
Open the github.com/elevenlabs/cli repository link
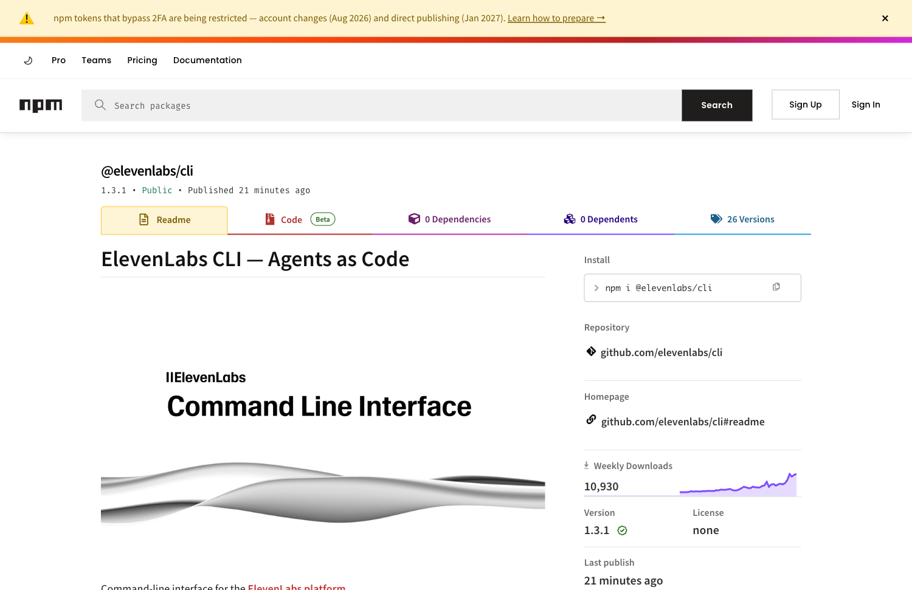(x=662, y=352)
